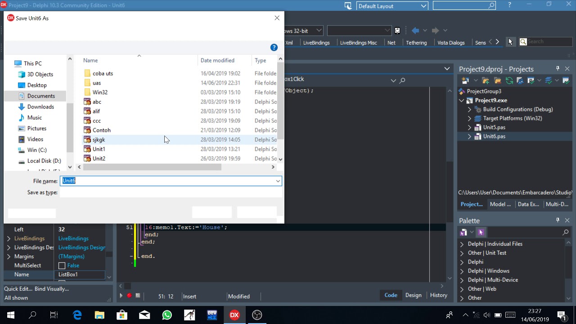Sort files by Date modified column
The width and height of the screenshot is (576, 324).
[225, 60]
